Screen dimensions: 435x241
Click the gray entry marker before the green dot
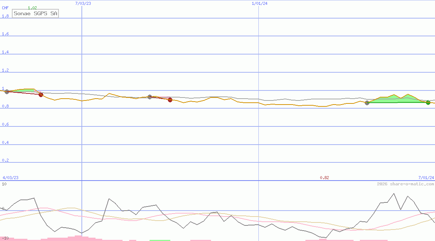[x=367, y=103]
